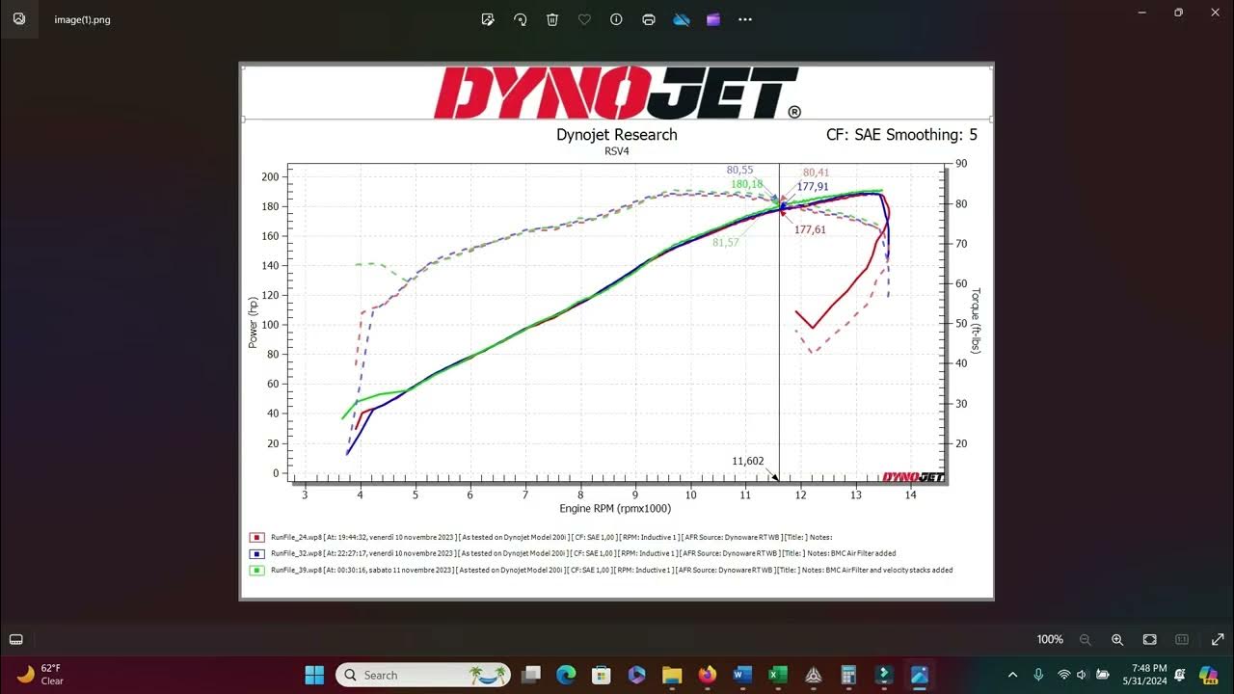
Task: Toggle the filmstrip icon at bottom left
Action: [16, 639]
